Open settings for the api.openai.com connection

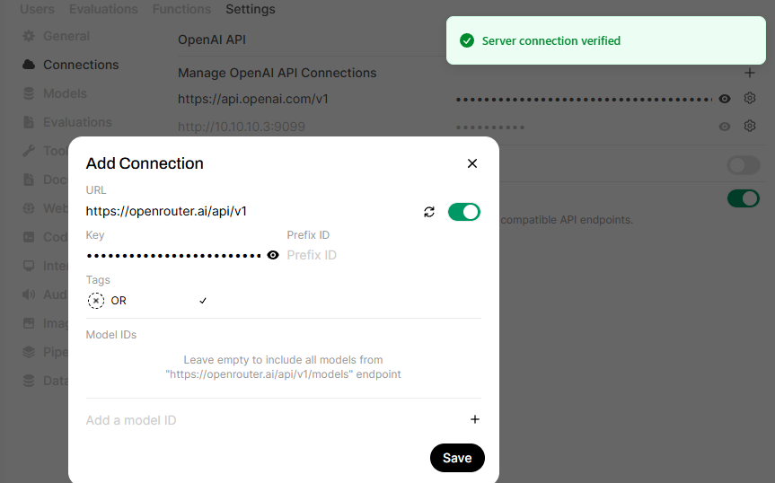click(750, 99)
